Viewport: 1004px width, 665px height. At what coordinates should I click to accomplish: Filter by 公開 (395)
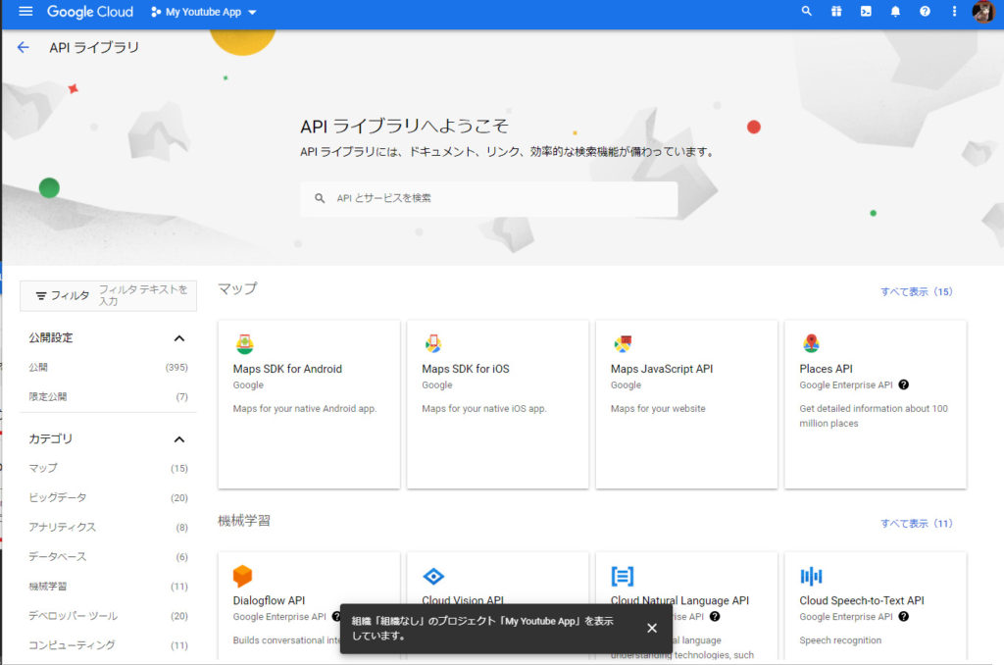point(108,367)
